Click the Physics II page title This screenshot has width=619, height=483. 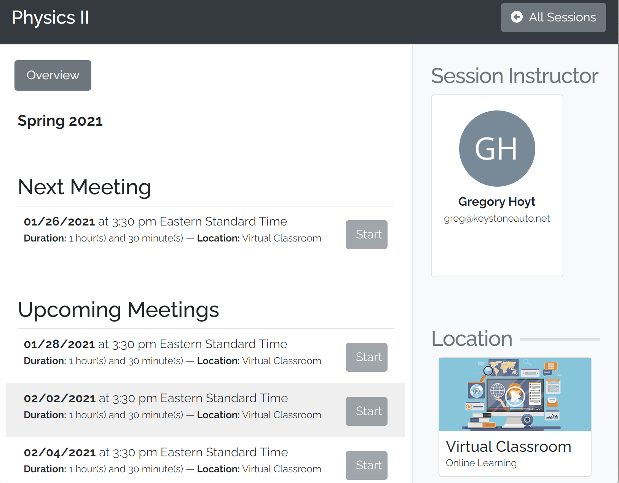coord(50,18)
